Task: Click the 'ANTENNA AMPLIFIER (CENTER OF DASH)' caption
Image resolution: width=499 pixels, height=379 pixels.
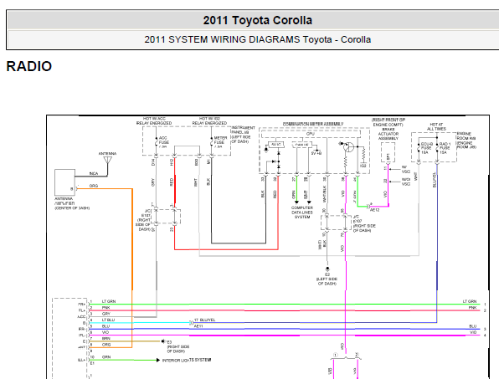Action: 72,203
